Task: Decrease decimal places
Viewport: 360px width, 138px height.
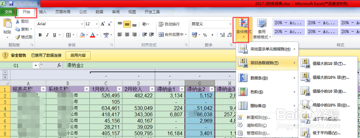Action: point(229,35)
